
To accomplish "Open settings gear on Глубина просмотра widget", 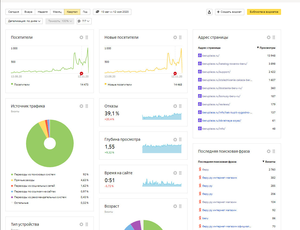I will (x=175, y=140).
